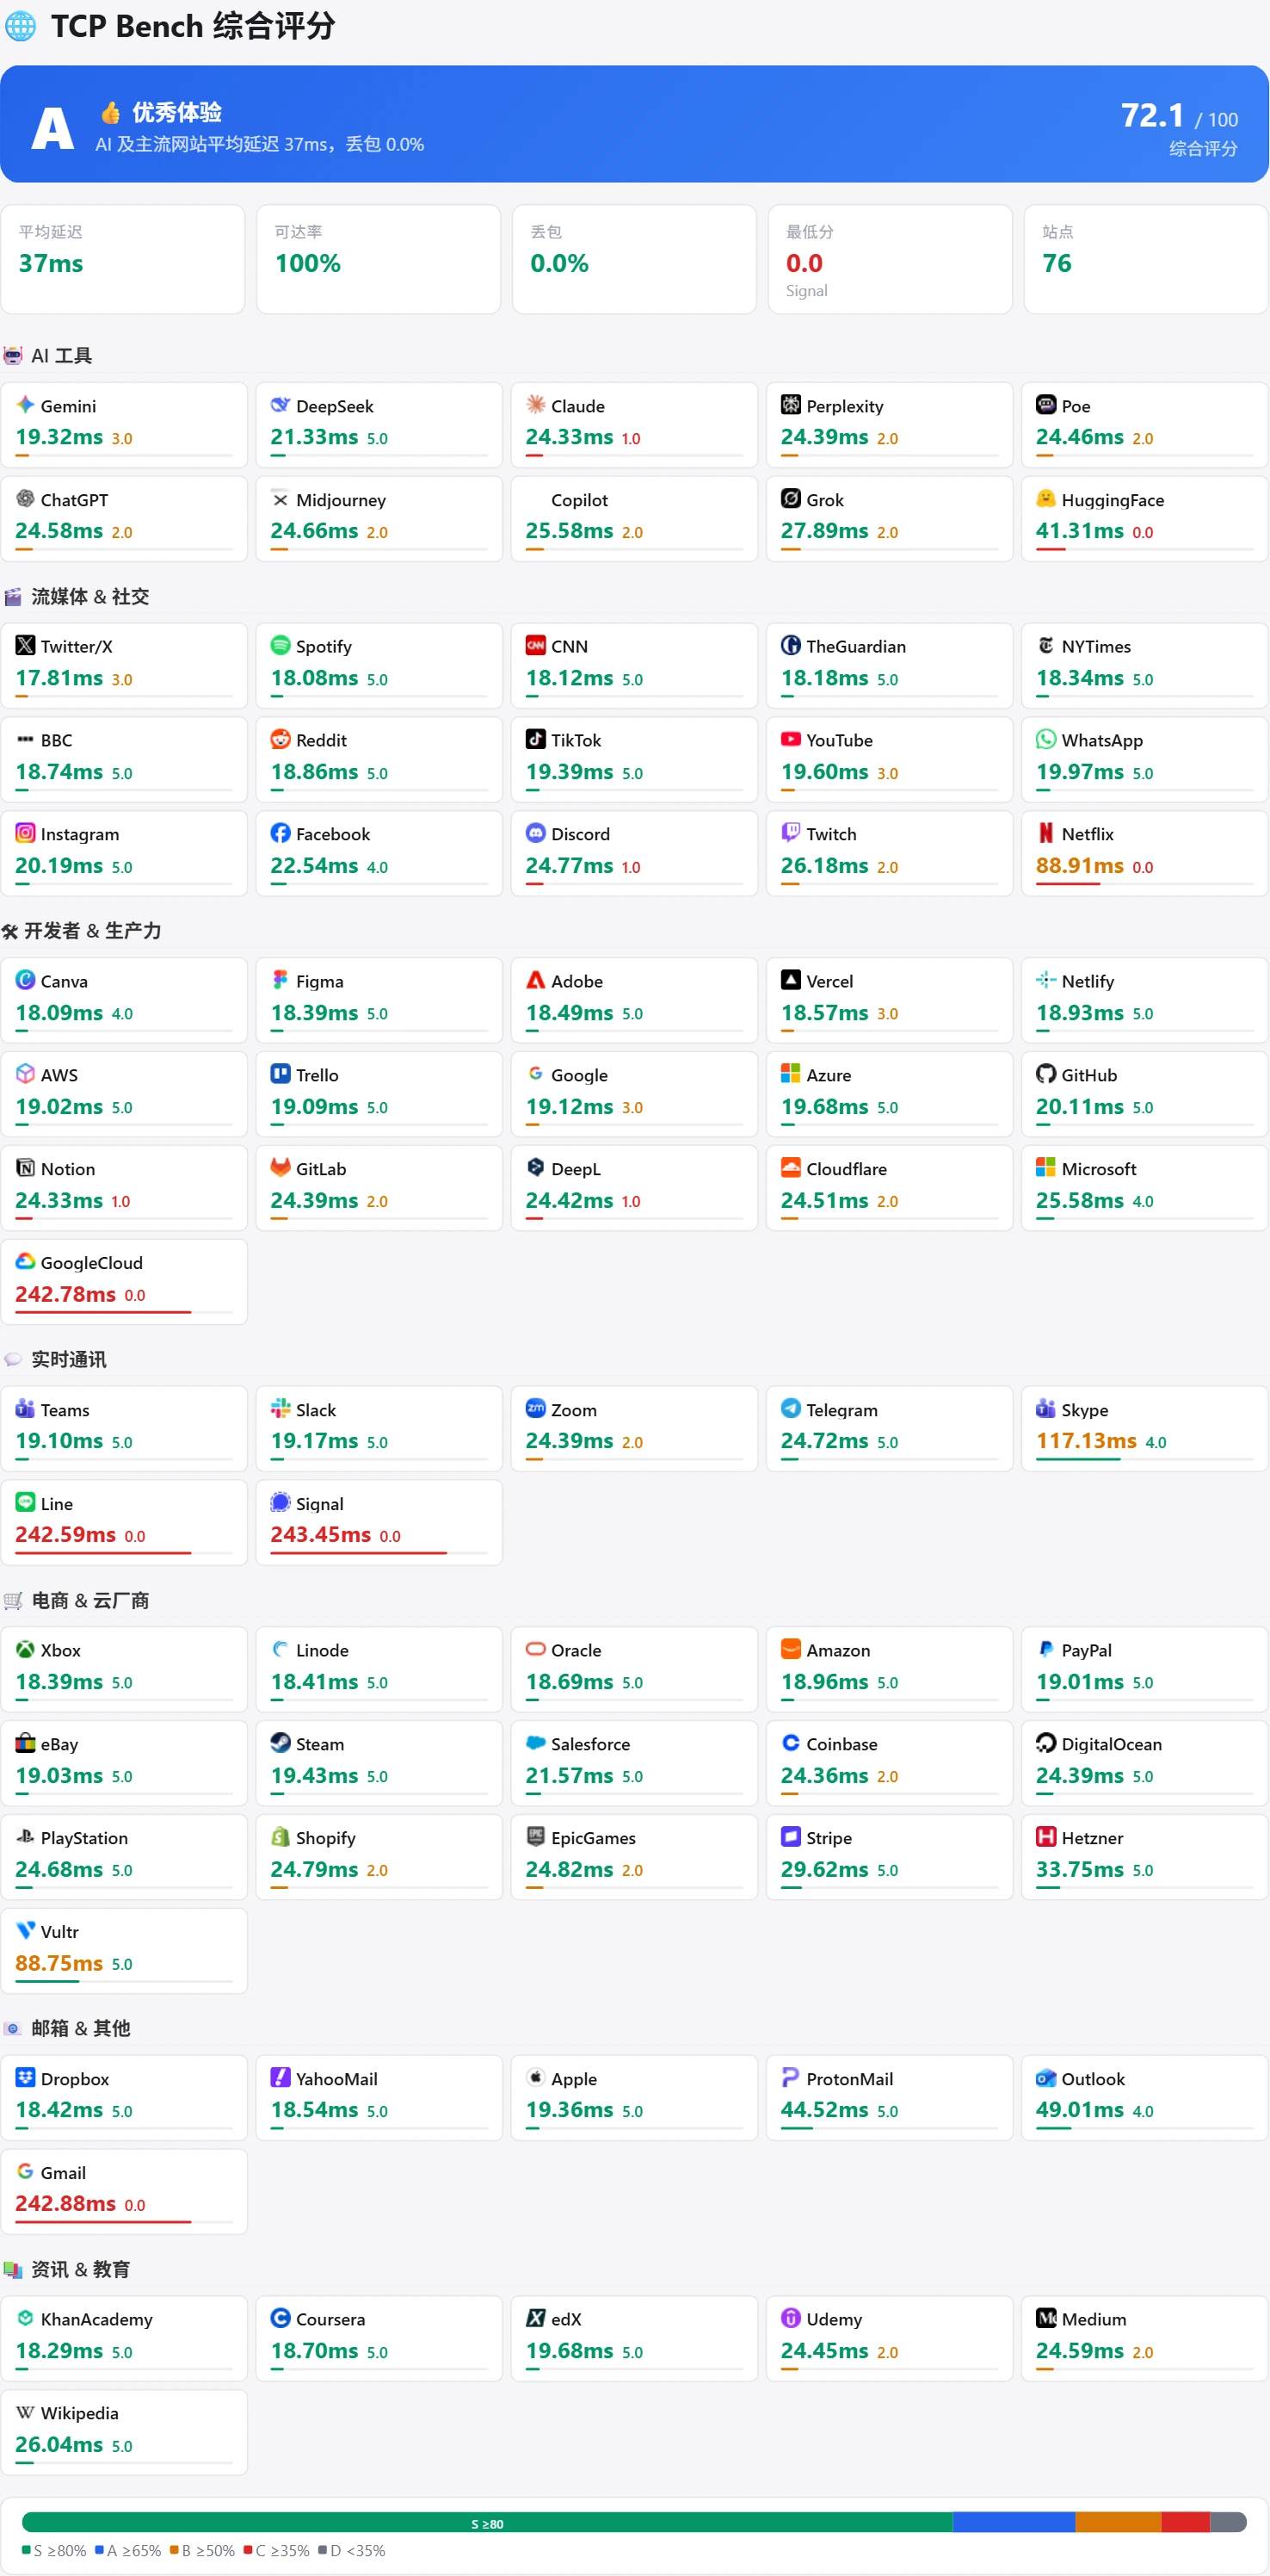The image size is (1270, 2576).
Task: Click the Dropbox logo icon
Action: click(25, 2078)
